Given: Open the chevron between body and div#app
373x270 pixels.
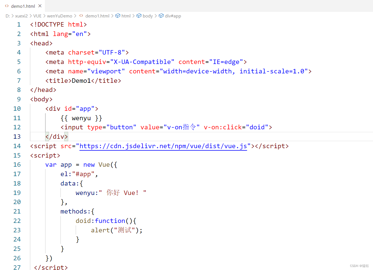Looking at the screenshot, I should (156, 16).
